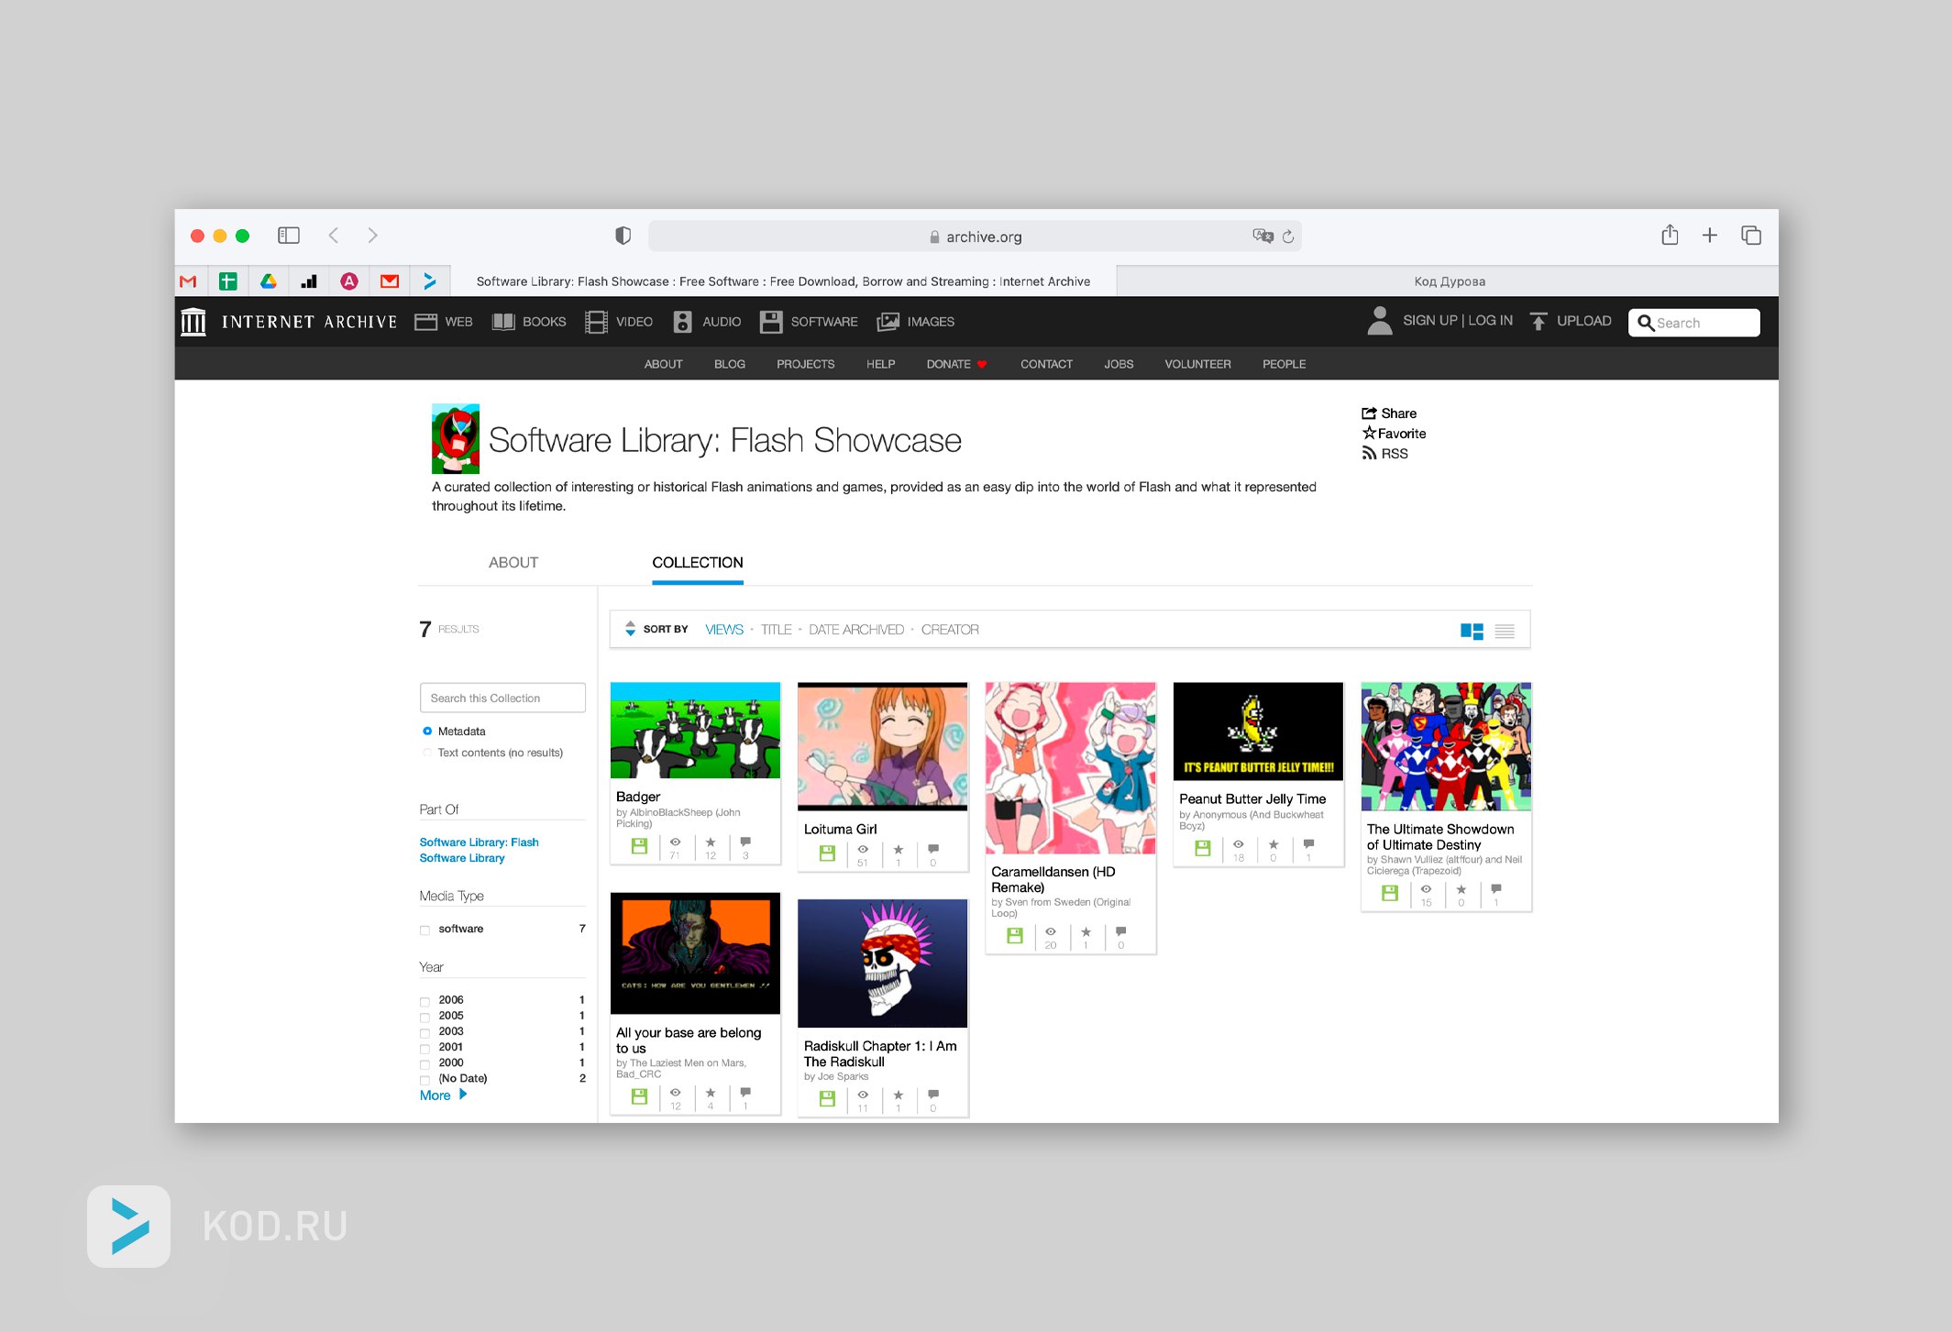Check the year 2000 filter
1952x1332 pixels.
(425, 1064)
